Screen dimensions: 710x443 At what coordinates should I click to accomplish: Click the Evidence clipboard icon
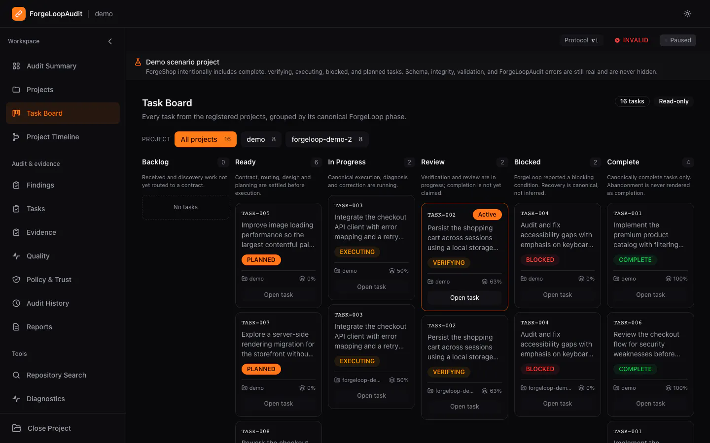(16, 232)
